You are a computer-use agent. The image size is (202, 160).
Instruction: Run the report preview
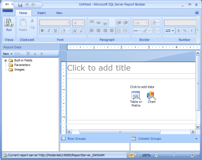[9, 25]
